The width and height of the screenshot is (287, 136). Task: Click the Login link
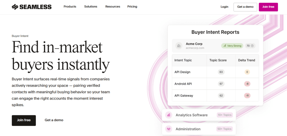[x=224, y=7]
